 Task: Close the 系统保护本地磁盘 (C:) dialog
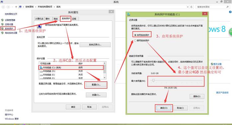(x=205, y=14)
